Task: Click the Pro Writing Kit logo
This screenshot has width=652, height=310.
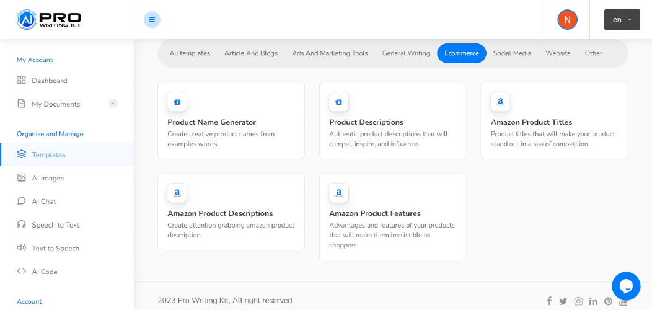Action: pyautogui.click(x=49, y=20)
